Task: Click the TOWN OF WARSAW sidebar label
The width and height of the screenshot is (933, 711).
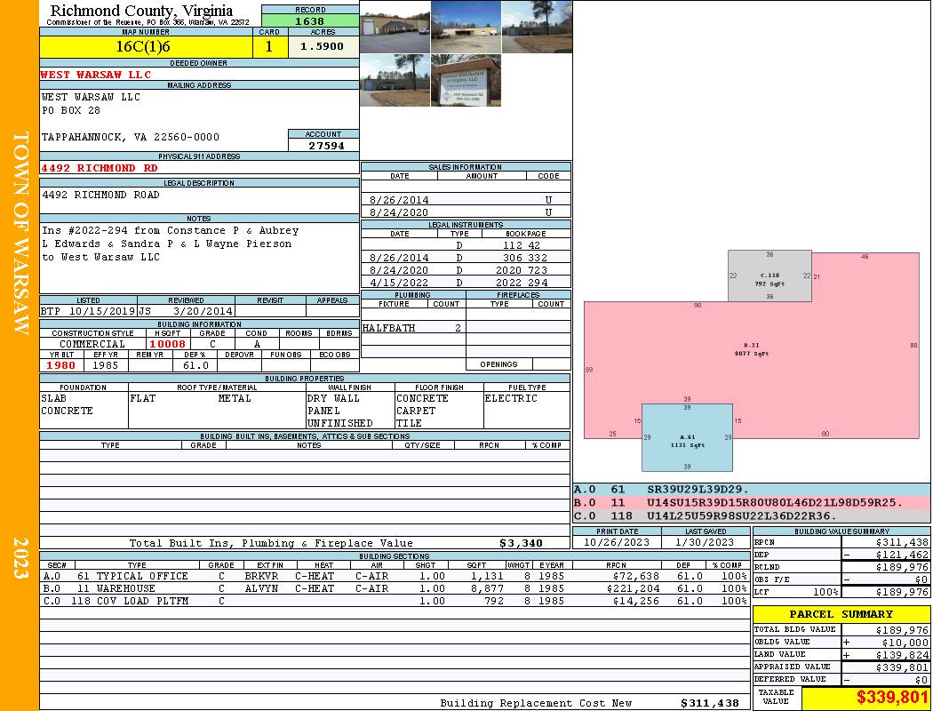Action: pos(20,233)
